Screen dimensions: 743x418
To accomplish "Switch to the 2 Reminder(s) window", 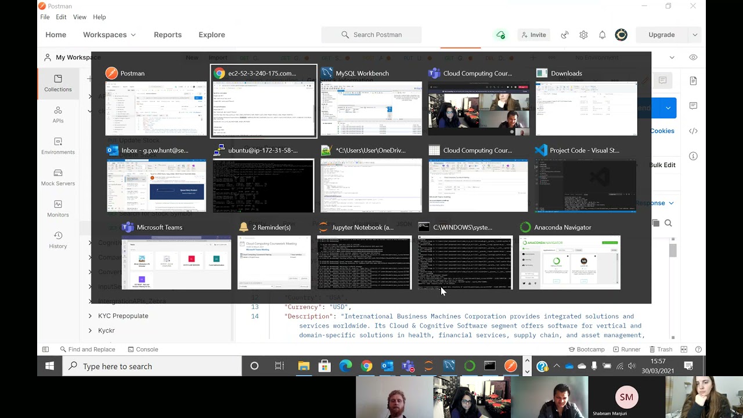I will point(274,262).
